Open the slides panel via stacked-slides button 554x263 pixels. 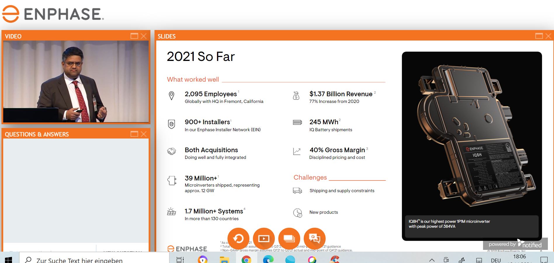[x=289, y=239]
